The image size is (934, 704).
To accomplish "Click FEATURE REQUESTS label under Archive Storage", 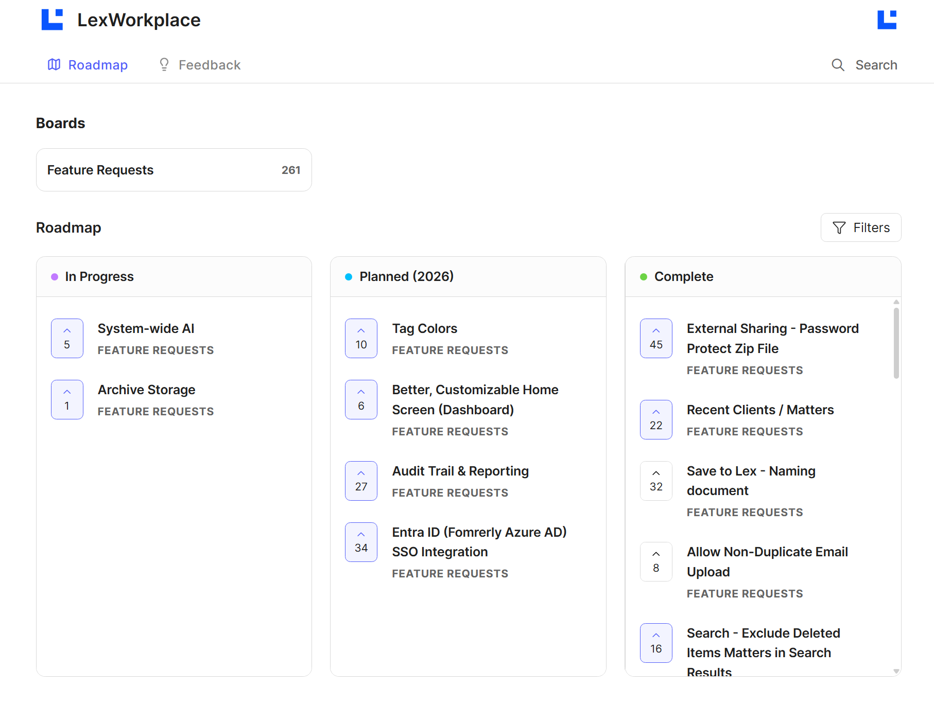I will 155,412.
